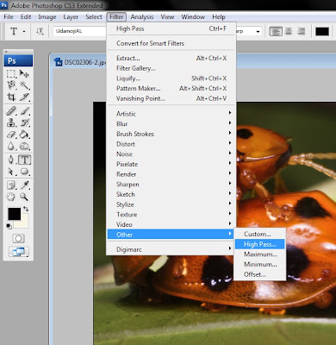This screenshot has height=345, width=336.
Task: Select the Rectangular Marquee tool
Action: [x=11, y=74]
